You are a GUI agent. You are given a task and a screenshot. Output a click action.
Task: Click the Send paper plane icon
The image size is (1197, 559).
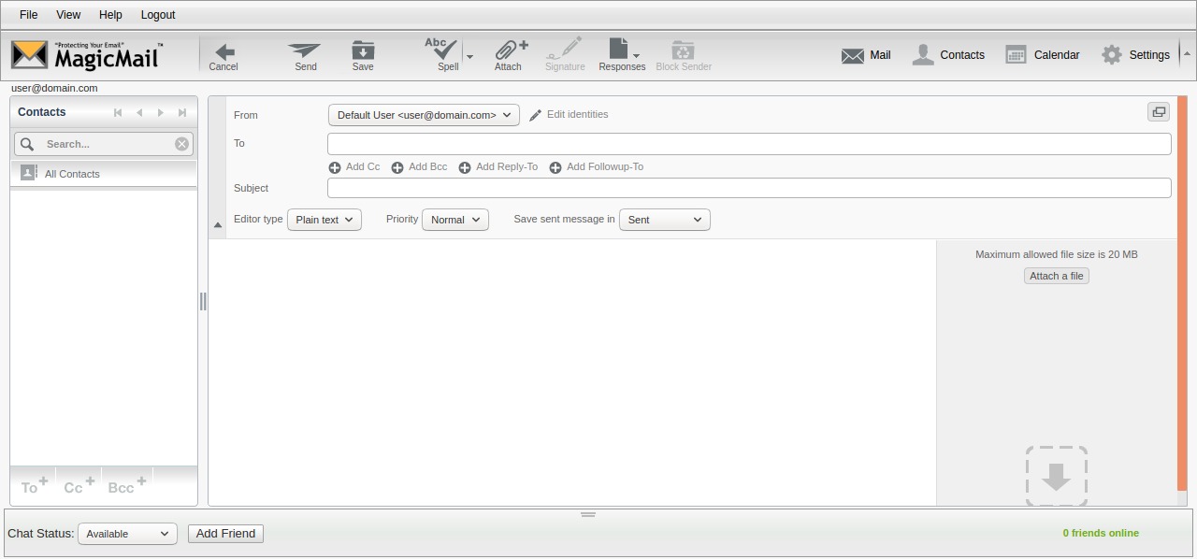[305, 54]
